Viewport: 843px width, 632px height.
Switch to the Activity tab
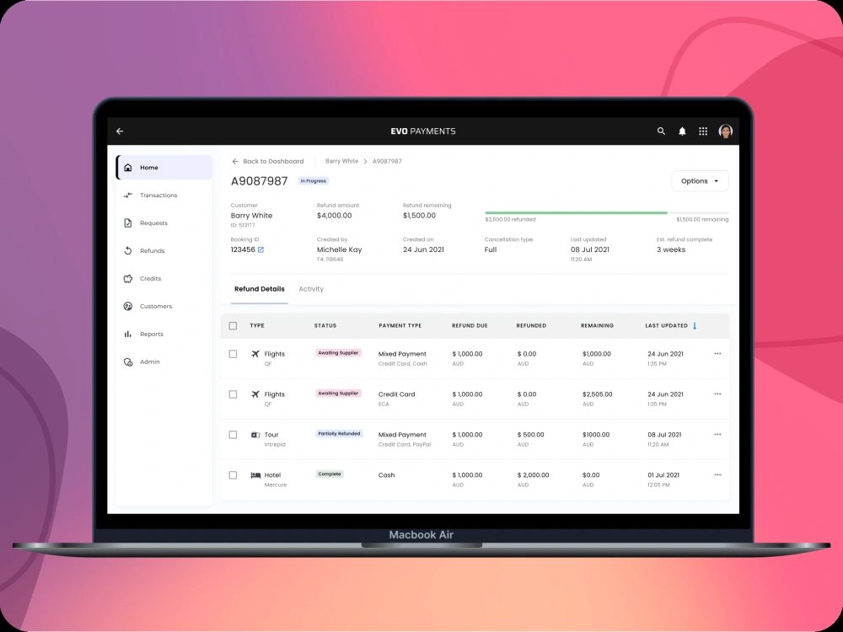(x=311, y=289)
